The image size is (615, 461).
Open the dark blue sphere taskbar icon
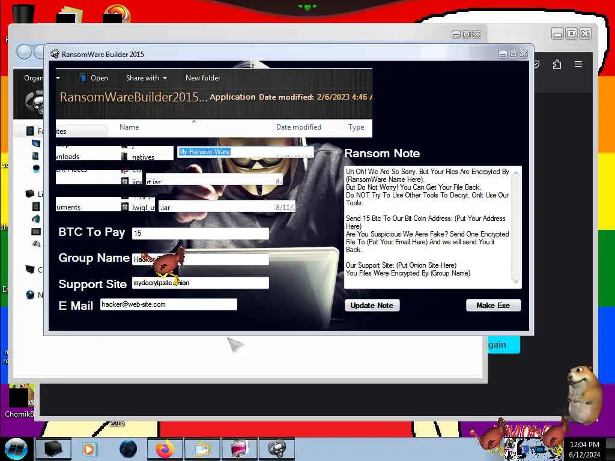[128, 449]
